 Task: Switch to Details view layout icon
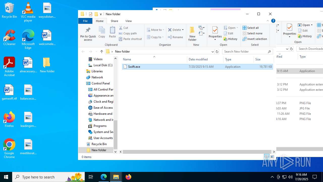click(x=267, y=157)
